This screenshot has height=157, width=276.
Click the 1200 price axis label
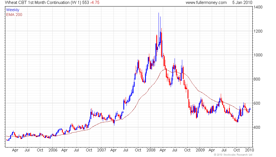click(258, 31)
